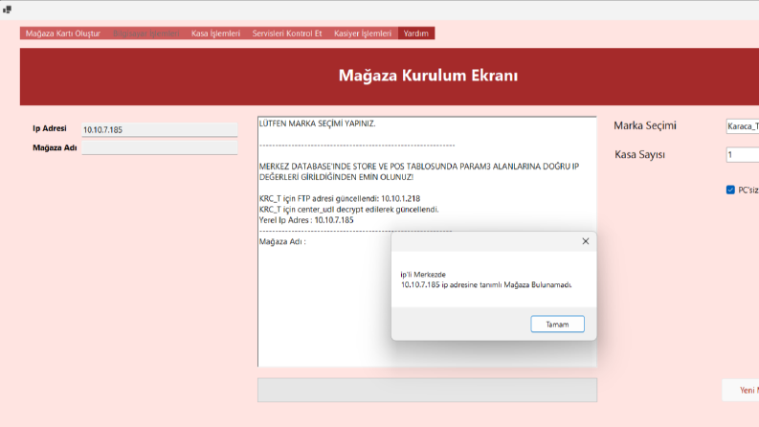Click the progress bar under the log

(x=427, y=390)
